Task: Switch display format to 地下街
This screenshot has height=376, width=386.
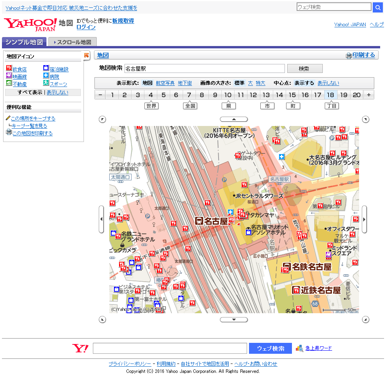Action: pos(185,83)
